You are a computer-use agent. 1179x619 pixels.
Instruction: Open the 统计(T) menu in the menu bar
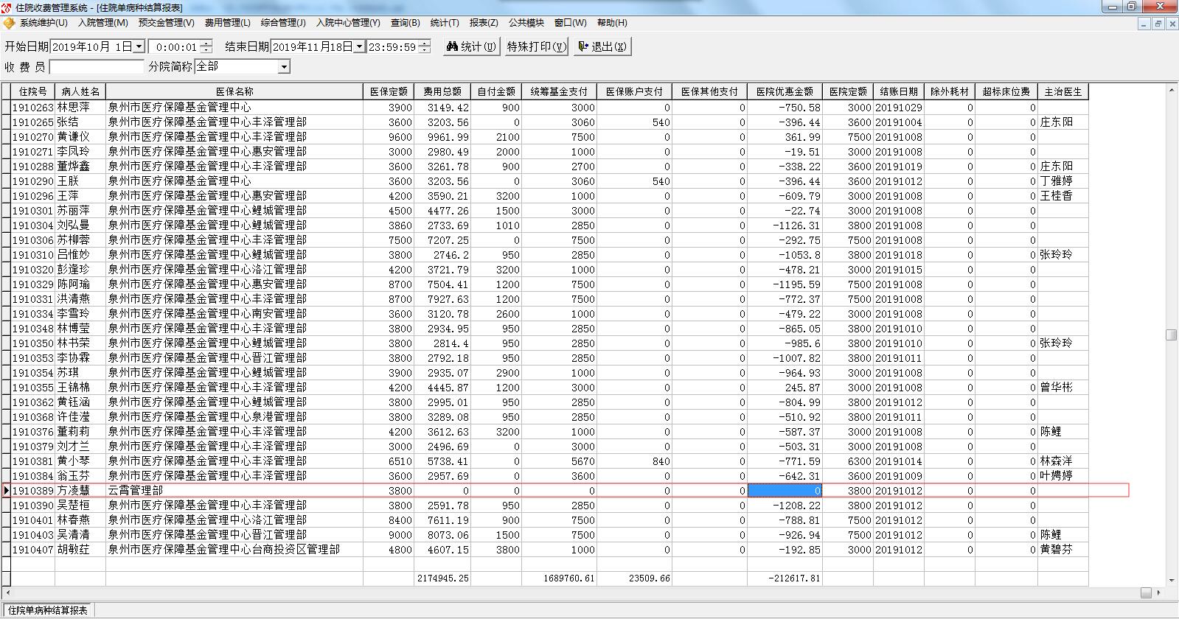444,23
